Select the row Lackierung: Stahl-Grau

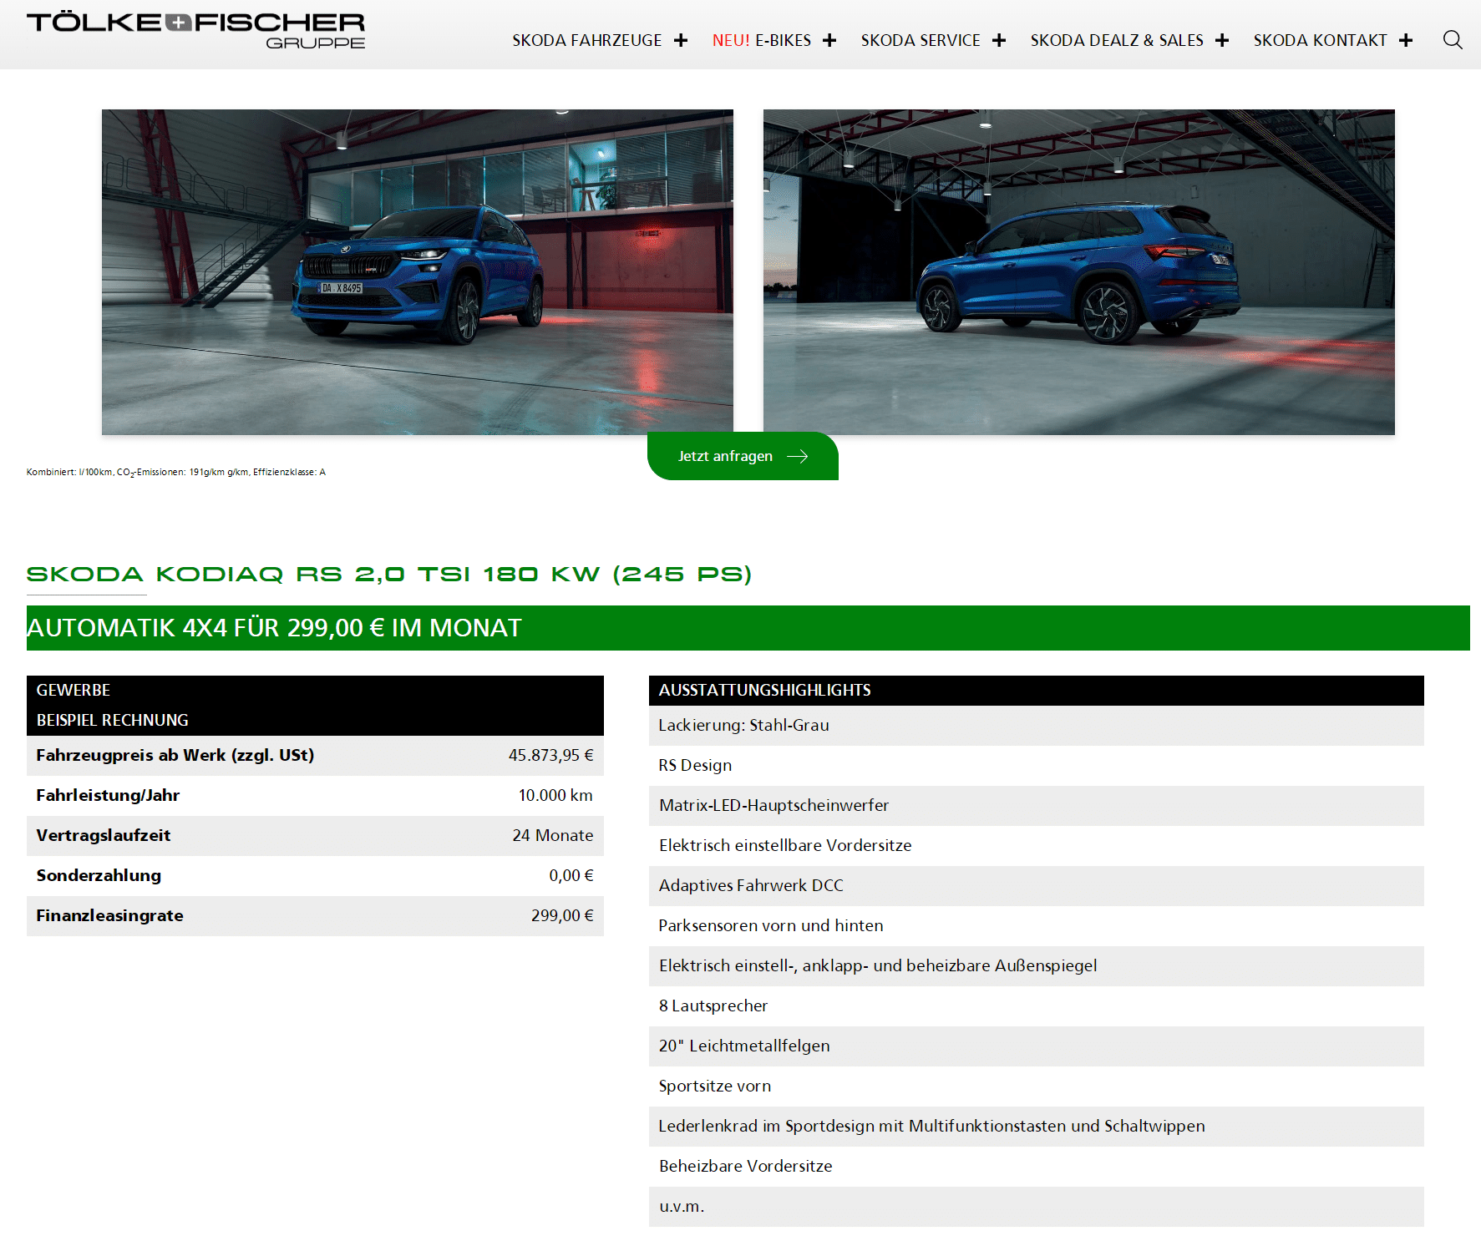pos(1037,726)
